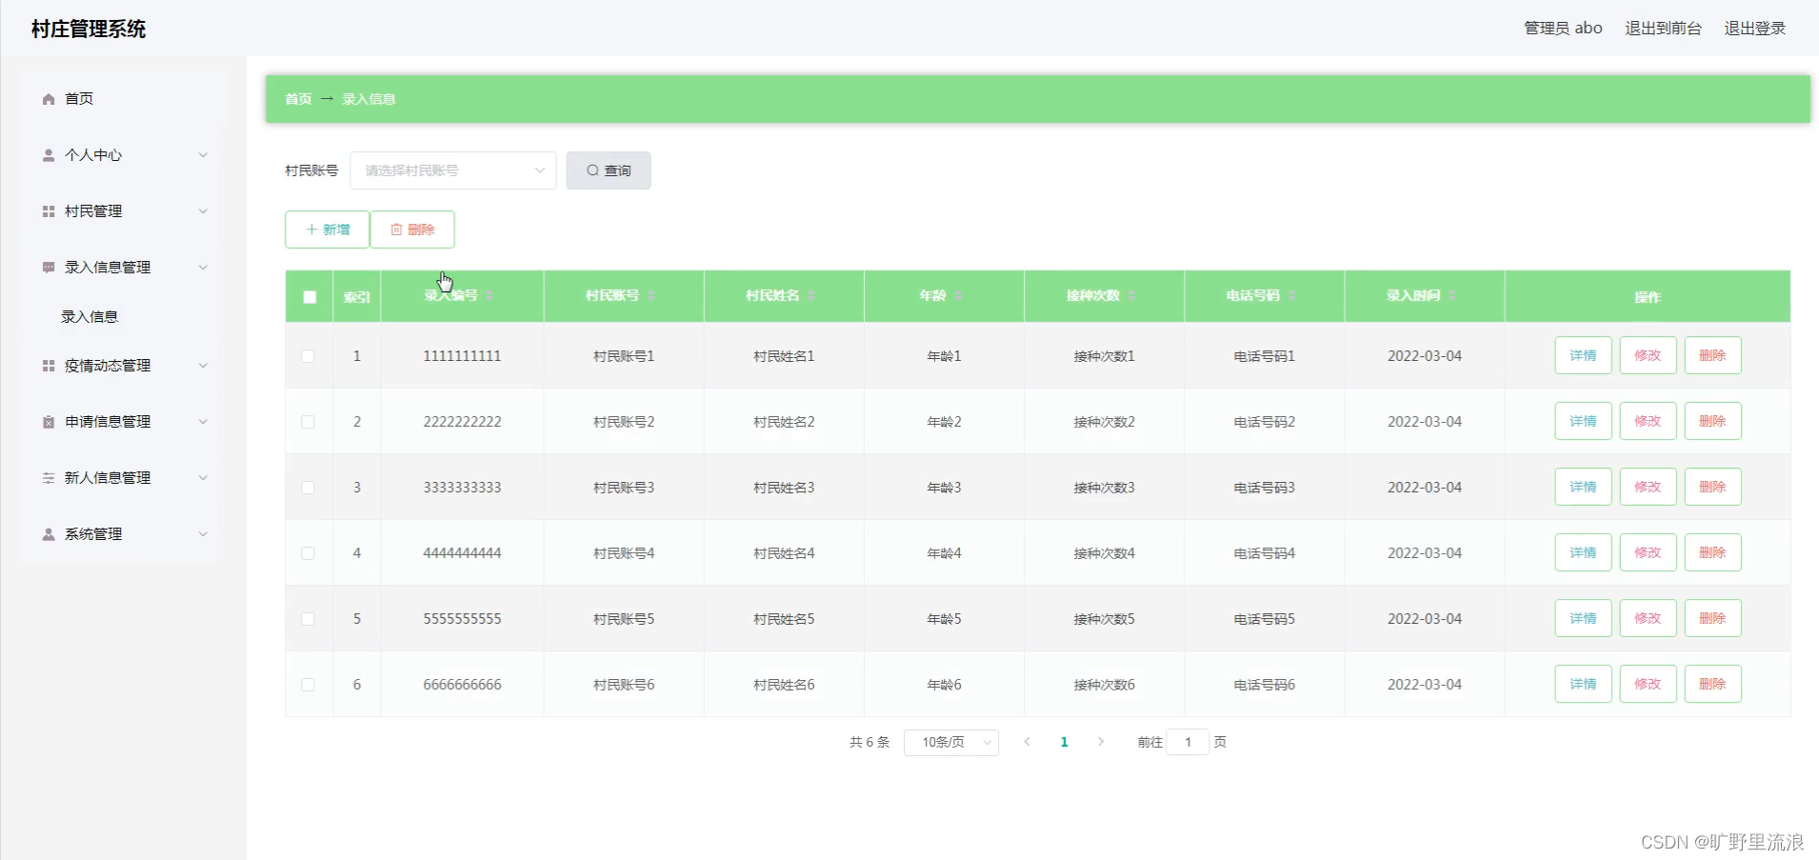Click the 新人信息管理 sidebar icon
The image size is (1819, 860).
click(47, 477)
